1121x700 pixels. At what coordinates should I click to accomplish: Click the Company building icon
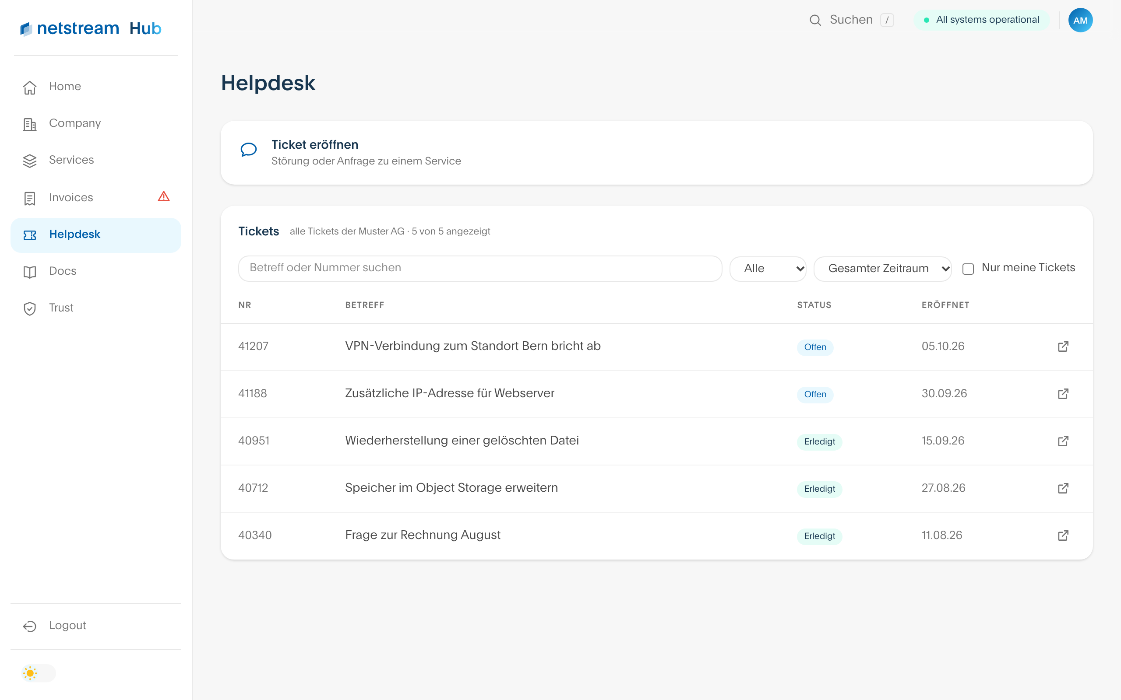[x=30, y=124]
